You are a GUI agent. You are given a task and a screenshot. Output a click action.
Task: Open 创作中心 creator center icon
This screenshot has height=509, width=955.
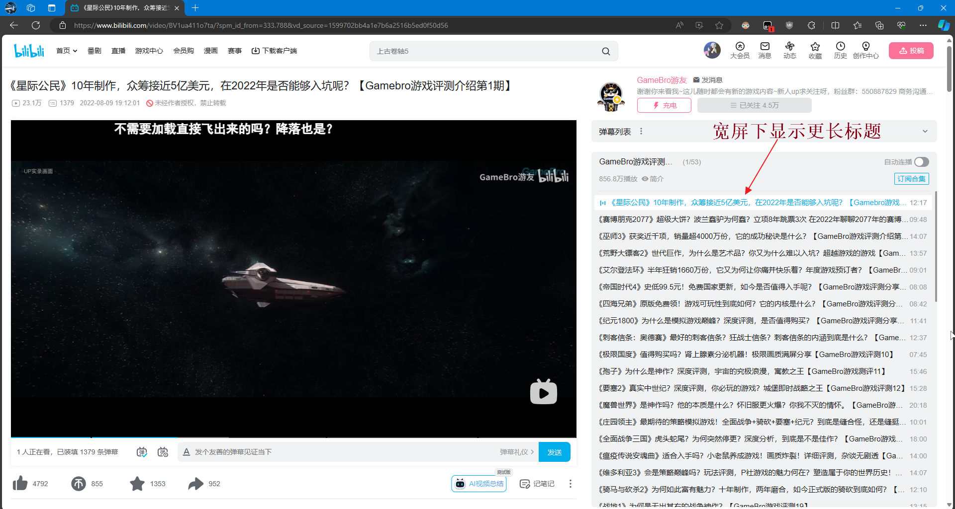[x=866, y=50]
